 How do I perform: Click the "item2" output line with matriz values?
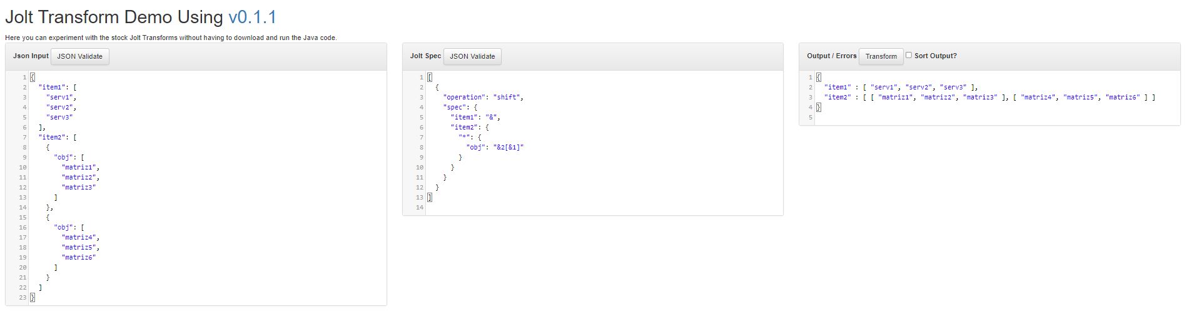point(990,97)
